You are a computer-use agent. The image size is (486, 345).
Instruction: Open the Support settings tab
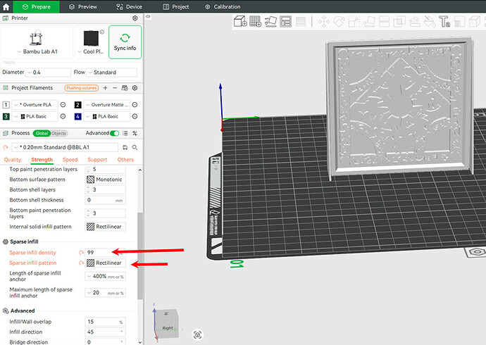(97, 160)
